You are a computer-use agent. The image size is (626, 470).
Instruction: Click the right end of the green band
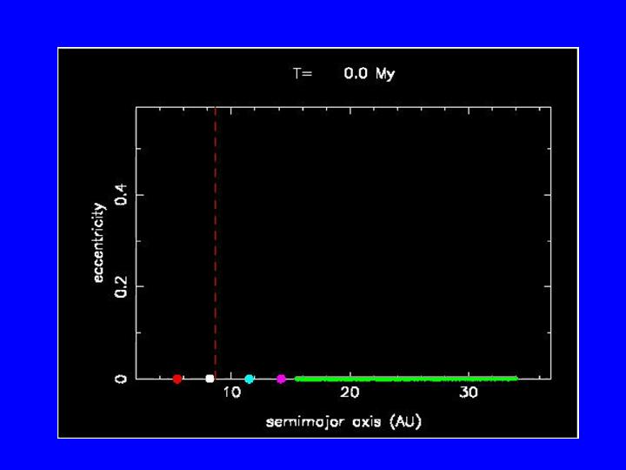click(515, 379)
